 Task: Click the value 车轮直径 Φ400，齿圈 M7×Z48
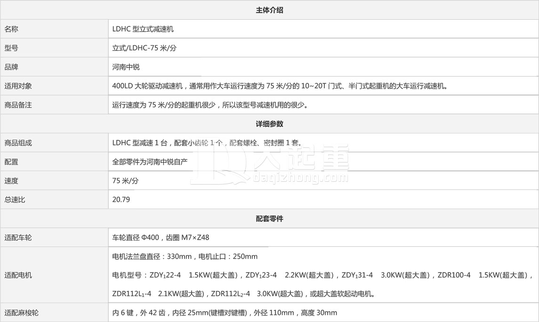[x=161, y=237]
